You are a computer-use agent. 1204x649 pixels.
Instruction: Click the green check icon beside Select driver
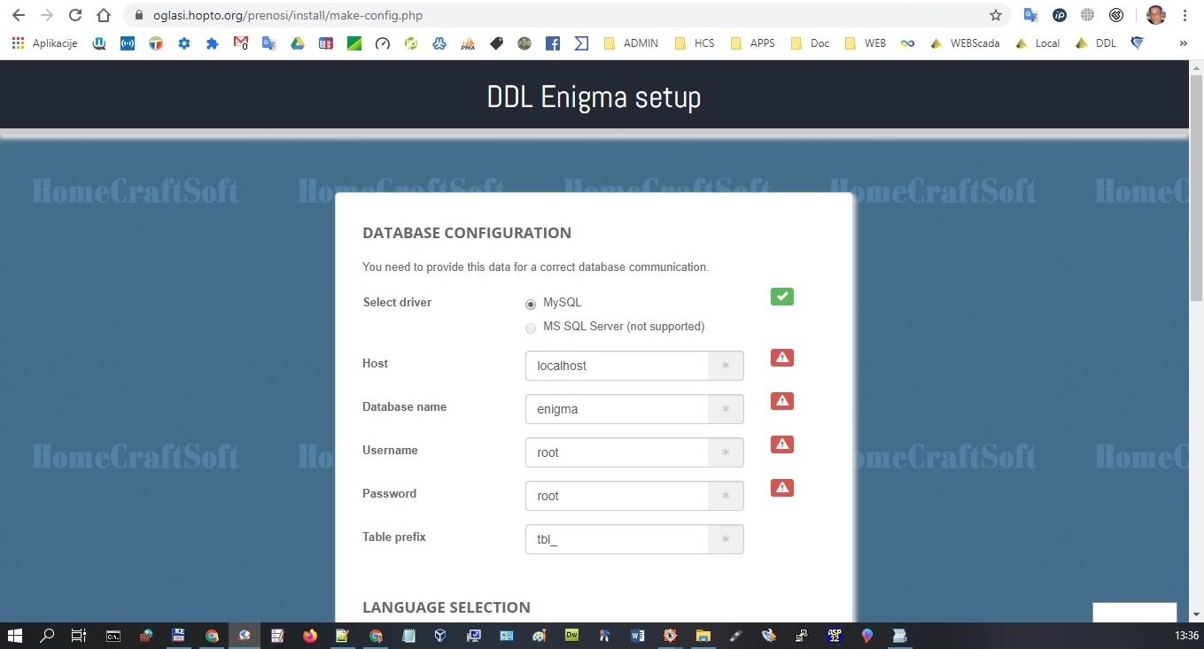pos(782,297)
